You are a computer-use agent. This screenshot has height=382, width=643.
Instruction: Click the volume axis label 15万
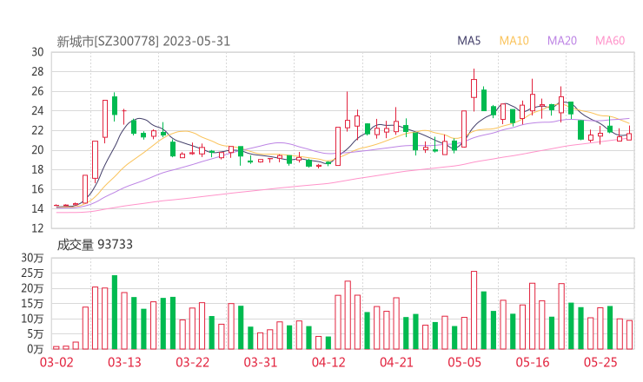(32, 304)
